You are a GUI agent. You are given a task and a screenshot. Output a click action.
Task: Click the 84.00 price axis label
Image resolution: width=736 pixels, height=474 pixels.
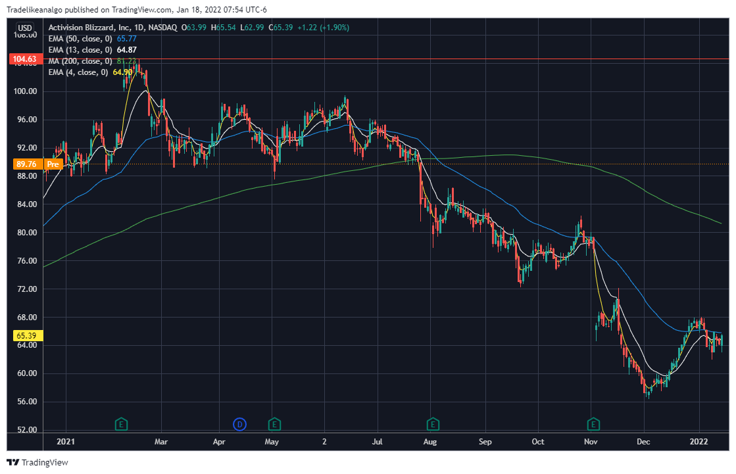point(27,204)
